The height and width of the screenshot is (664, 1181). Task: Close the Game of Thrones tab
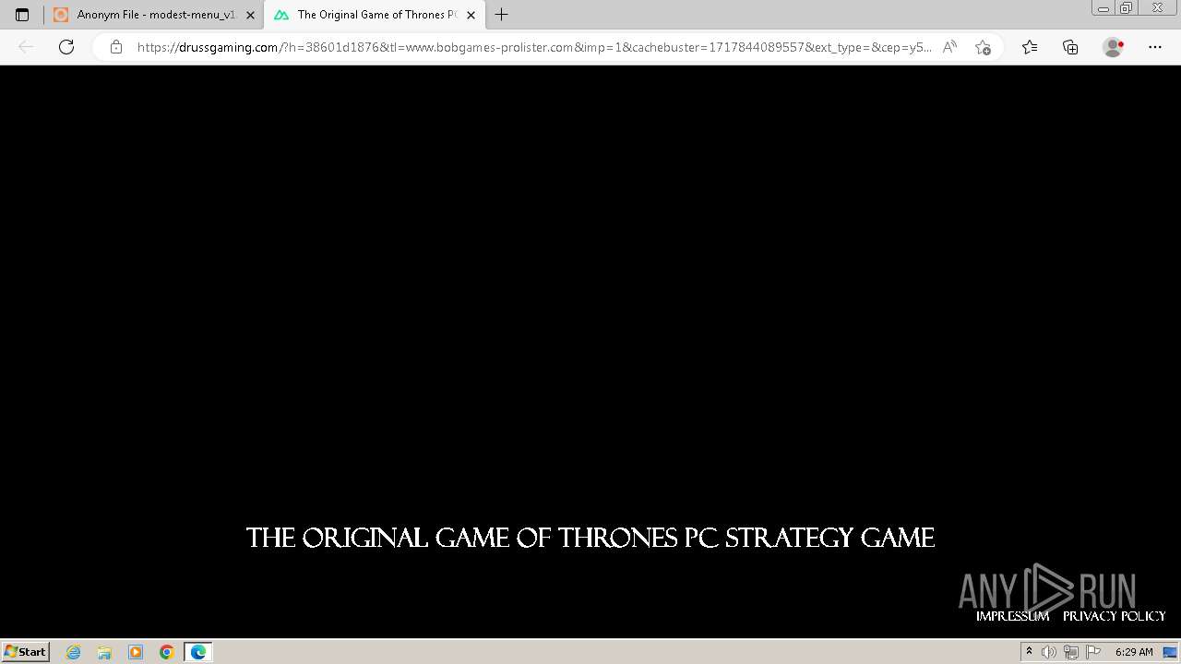click(x=471, y=15)
